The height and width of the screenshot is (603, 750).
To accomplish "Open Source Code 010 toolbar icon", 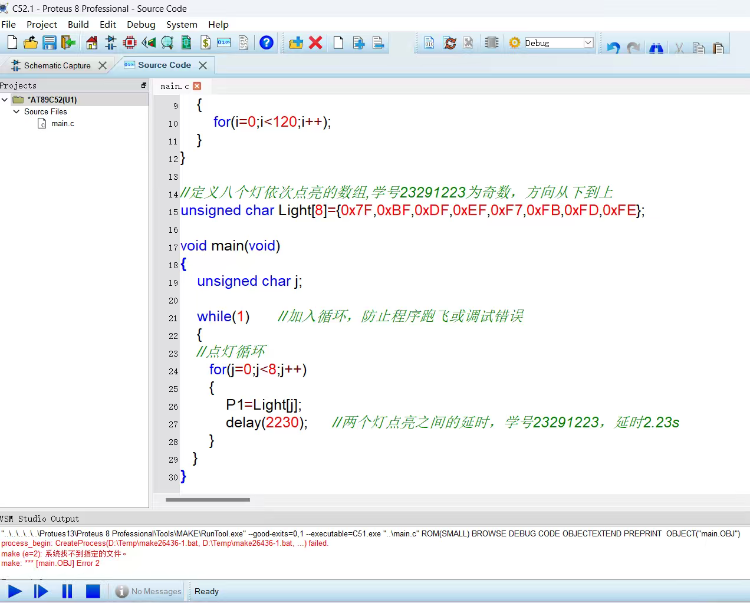I will (224, 42).
